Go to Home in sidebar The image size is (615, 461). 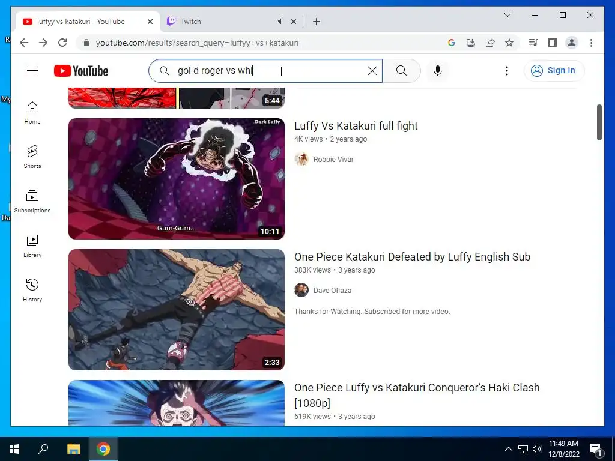(32, 113)
